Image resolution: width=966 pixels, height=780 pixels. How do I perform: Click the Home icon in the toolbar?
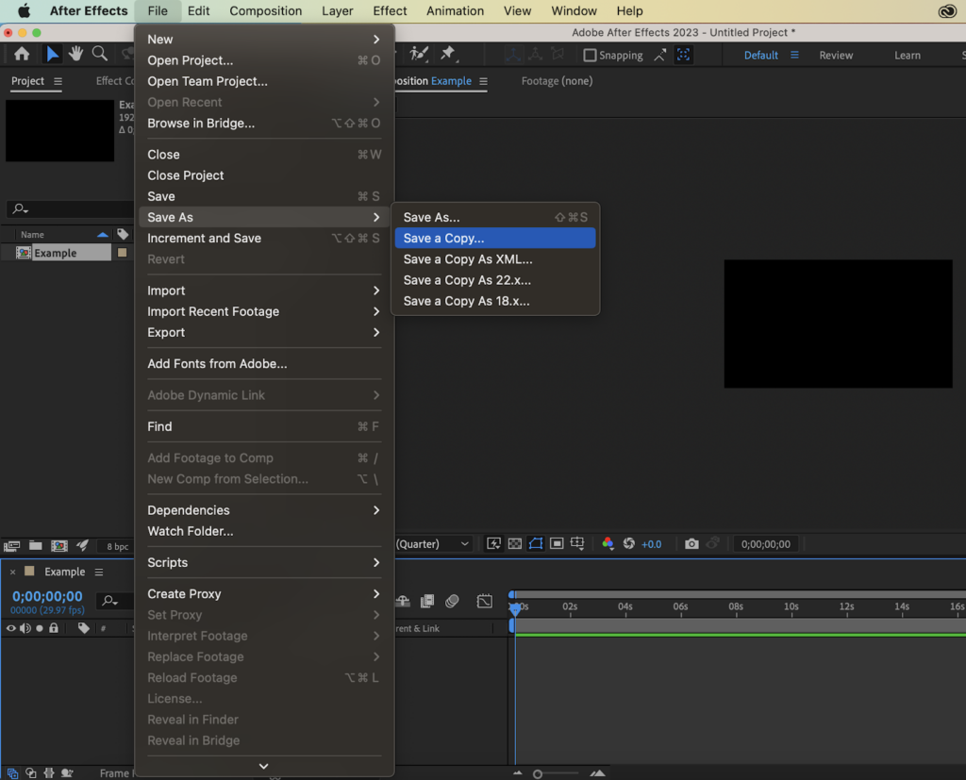[x=22, y=54]
